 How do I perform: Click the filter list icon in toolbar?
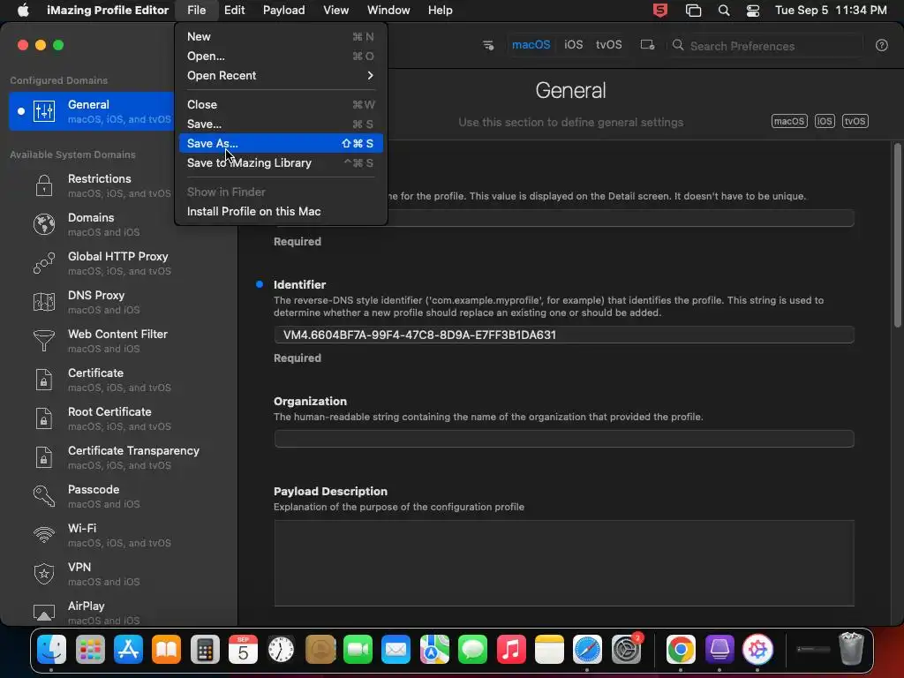[488, 45]
